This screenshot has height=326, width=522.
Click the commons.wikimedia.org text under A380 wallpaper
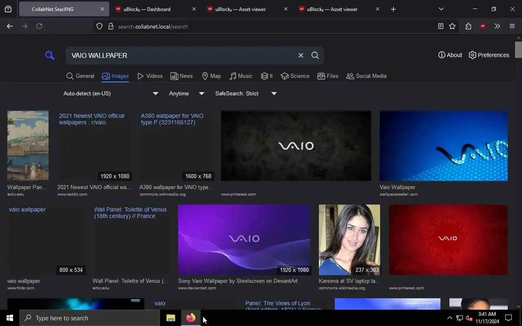[x=162, y=194]
